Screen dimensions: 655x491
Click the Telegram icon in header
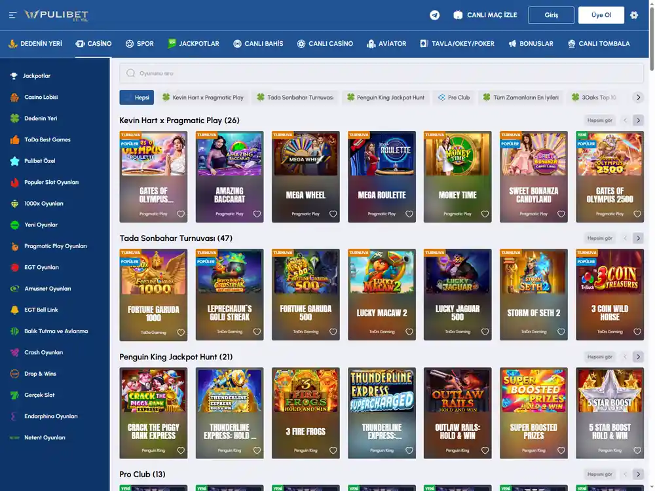pyautogui.click(x=434, y=15)
